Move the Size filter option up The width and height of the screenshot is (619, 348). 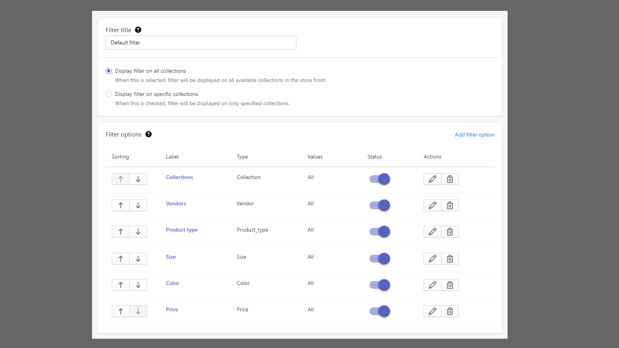120,258
